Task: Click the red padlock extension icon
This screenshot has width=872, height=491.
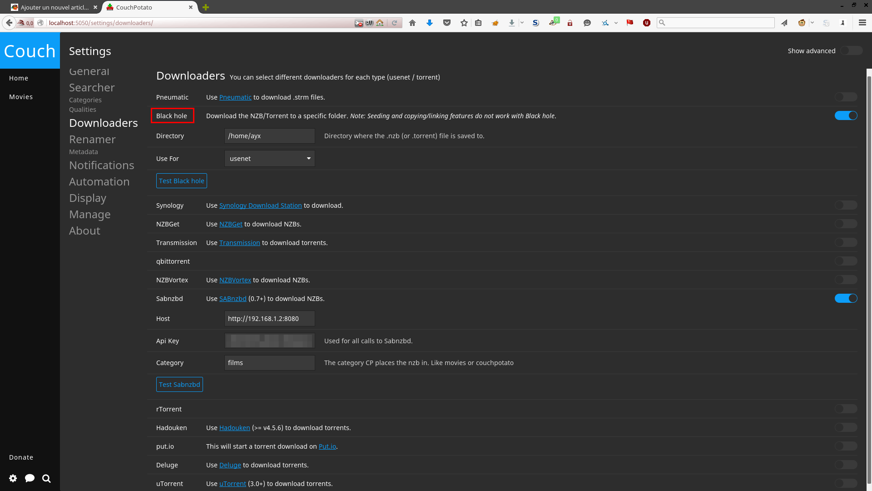Action: pos(570,23)
